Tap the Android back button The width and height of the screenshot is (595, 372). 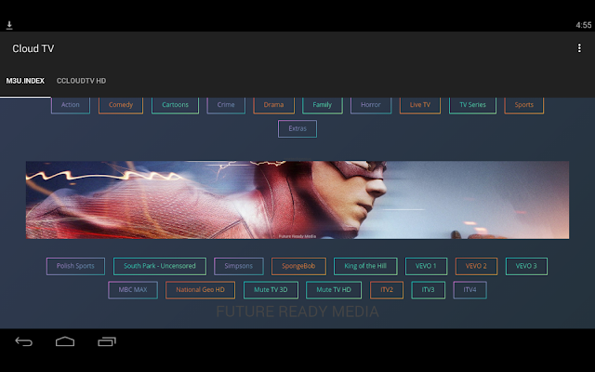point(24,341)
